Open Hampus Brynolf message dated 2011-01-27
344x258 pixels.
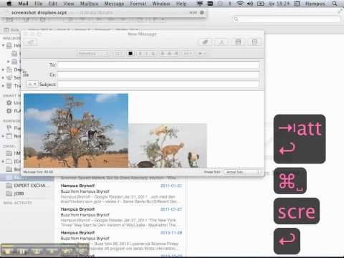[x=121, y=217]
